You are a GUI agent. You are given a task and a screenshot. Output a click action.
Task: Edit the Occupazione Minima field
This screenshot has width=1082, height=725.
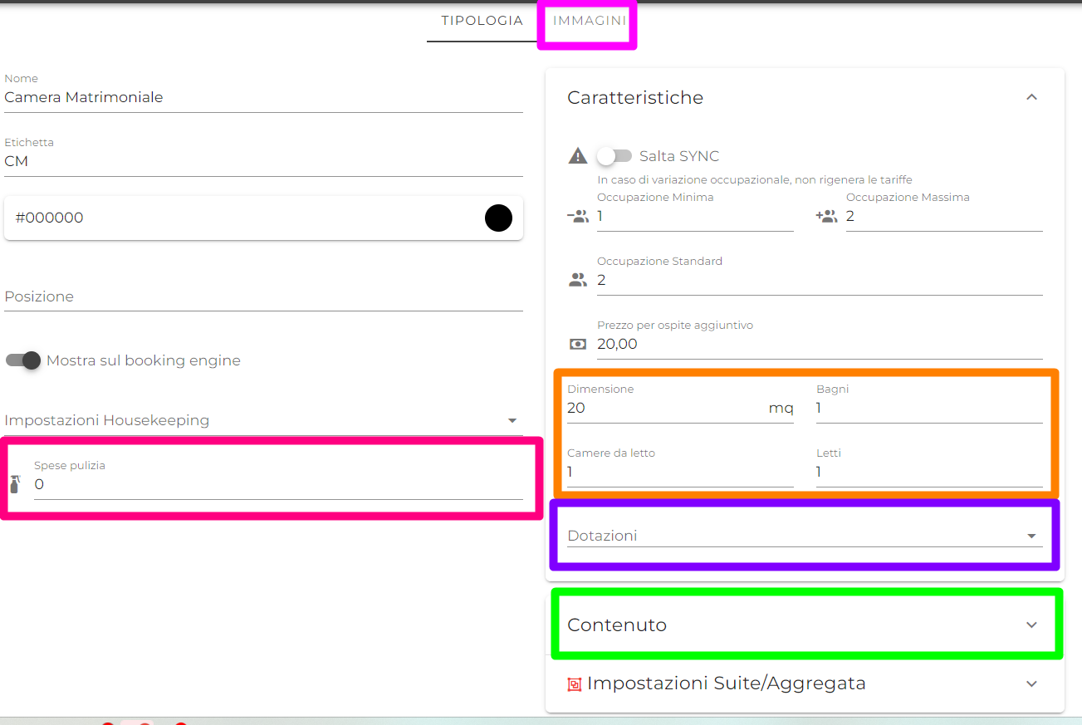[695, 217]
